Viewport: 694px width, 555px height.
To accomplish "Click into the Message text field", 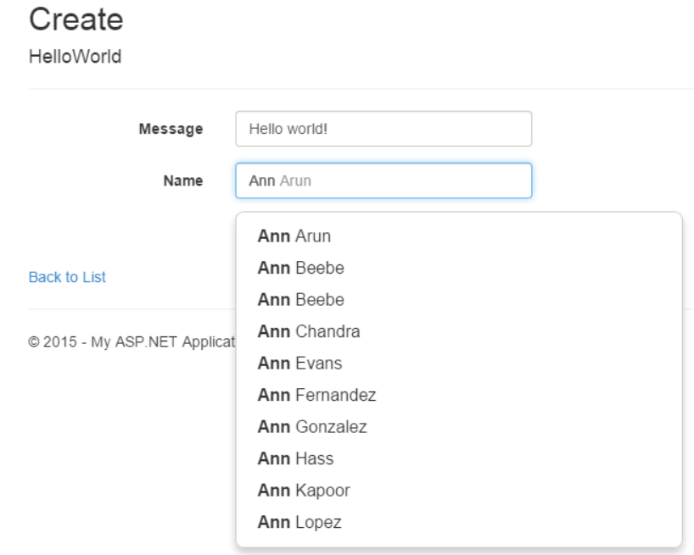I will 383,129.
